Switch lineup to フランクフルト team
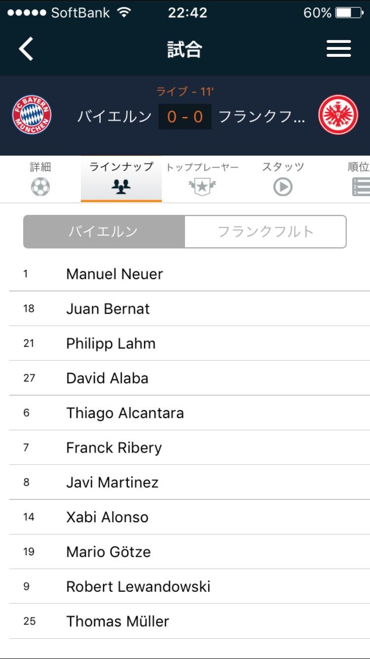The image size is (370, 659). point(265,232)
